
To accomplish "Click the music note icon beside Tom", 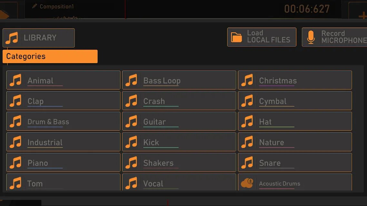I will 15,183.
